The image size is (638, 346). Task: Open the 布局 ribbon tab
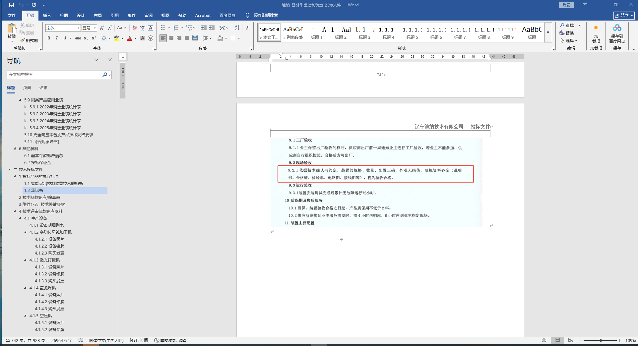point(97,15)
